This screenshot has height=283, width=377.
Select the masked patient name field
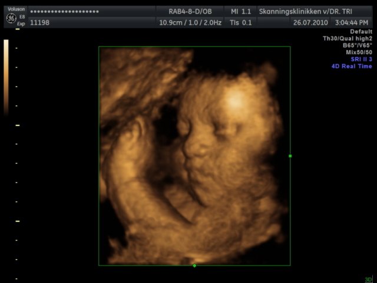click(65, 11)
